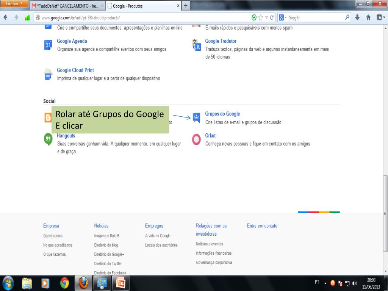Open the Informações financeiras link
The width and height of the screenshot is (388, 291).
click(214, 253)
